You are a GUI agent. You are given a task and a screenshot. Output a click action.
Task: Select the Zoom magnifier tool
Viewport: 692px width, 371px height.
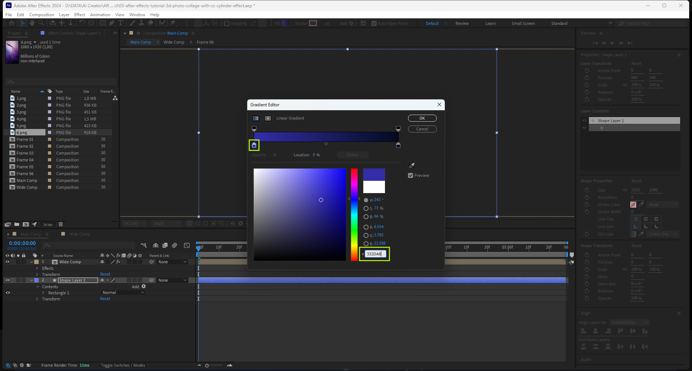[41, 23]
